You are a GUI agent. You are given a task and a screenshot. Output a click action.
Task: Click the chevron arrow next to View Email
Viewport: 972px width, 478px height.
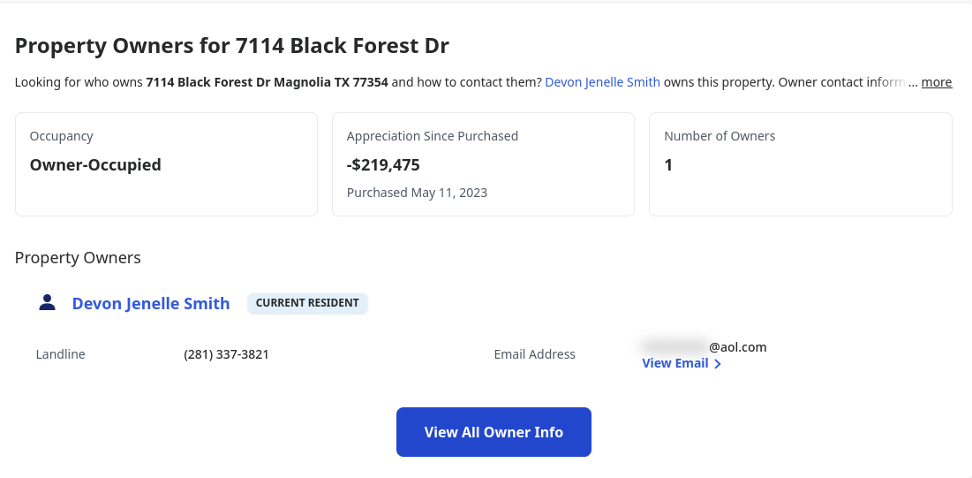pyautogui.click(x=718, y=364)
